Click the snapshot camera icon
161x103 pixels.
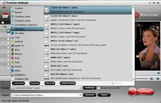point(152,78)
